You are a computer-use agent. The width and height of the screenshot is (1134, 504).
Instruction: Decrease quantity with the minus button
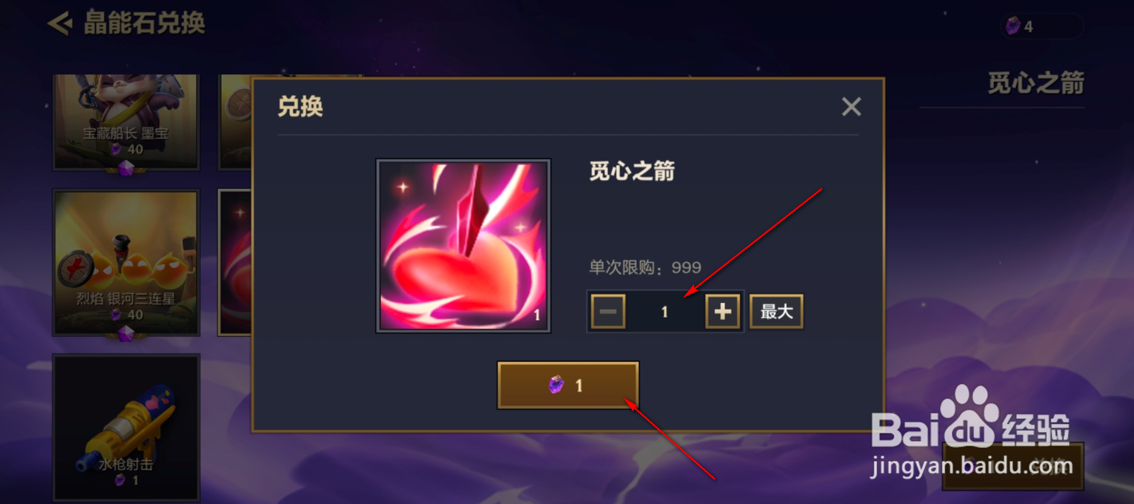click(x=608, y=311)
